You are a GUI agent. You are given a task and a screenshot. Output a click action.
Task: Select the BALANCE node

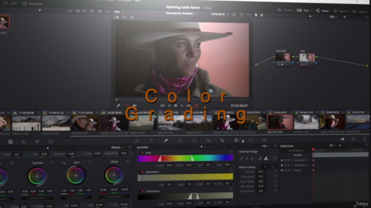tap(283, 57)
